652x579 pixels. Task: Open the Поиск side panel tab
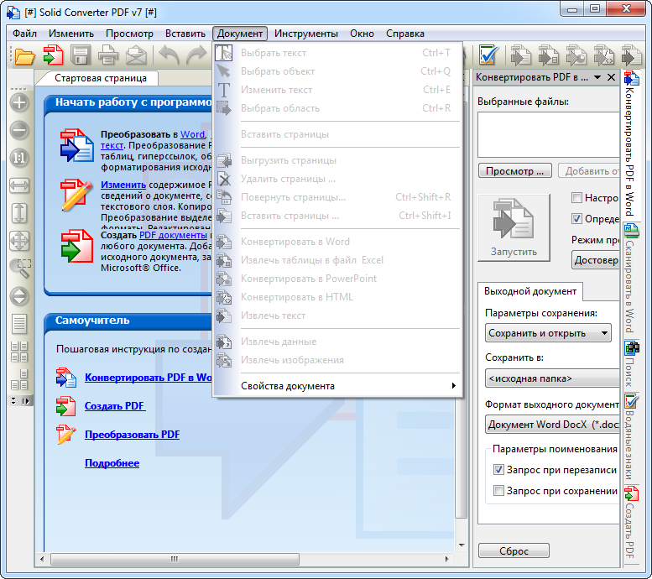point(631,365)
